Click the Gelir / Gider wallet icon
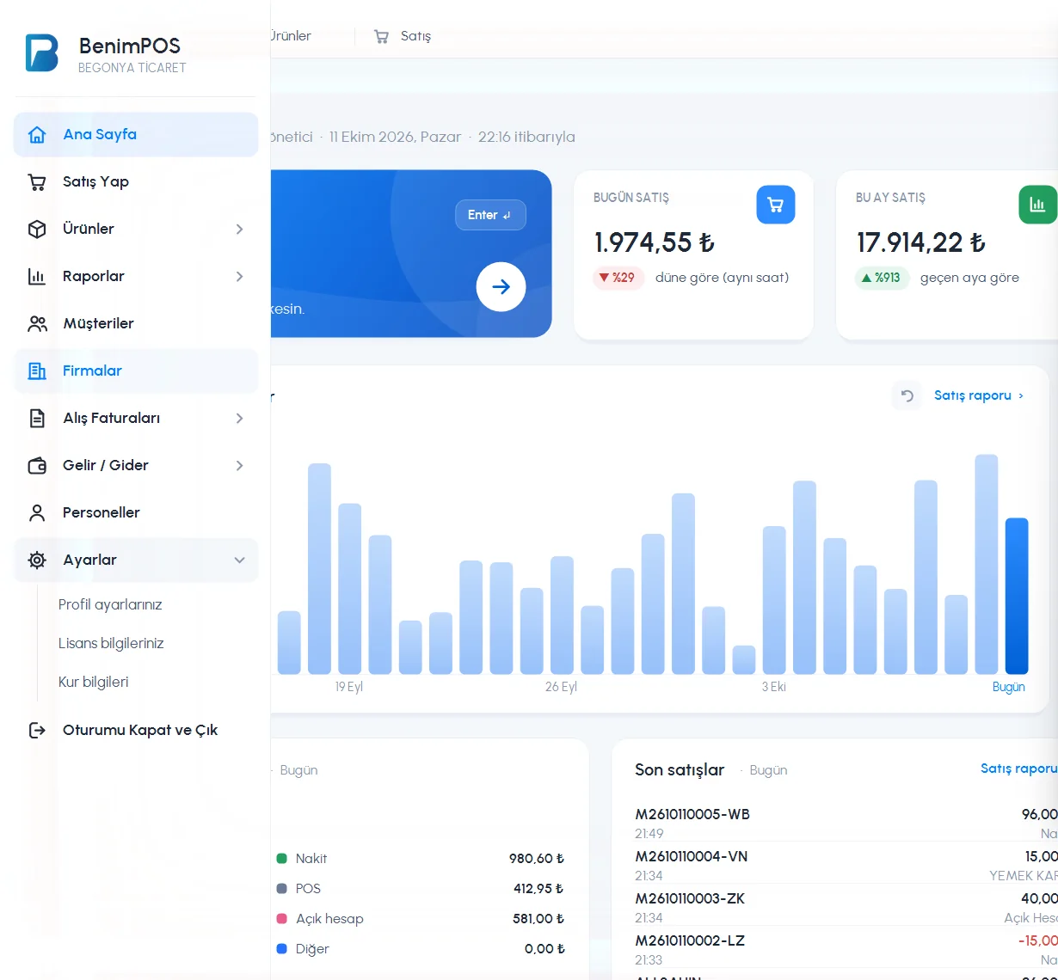Screen dimensions: 1058x980 (37, 466)
